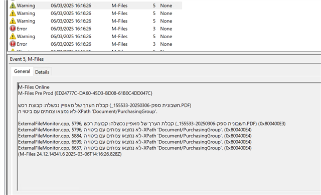Click the divider between event list and details
This screenshot has height=195, width=321.
pyautogui.click(x=164, y=53)
